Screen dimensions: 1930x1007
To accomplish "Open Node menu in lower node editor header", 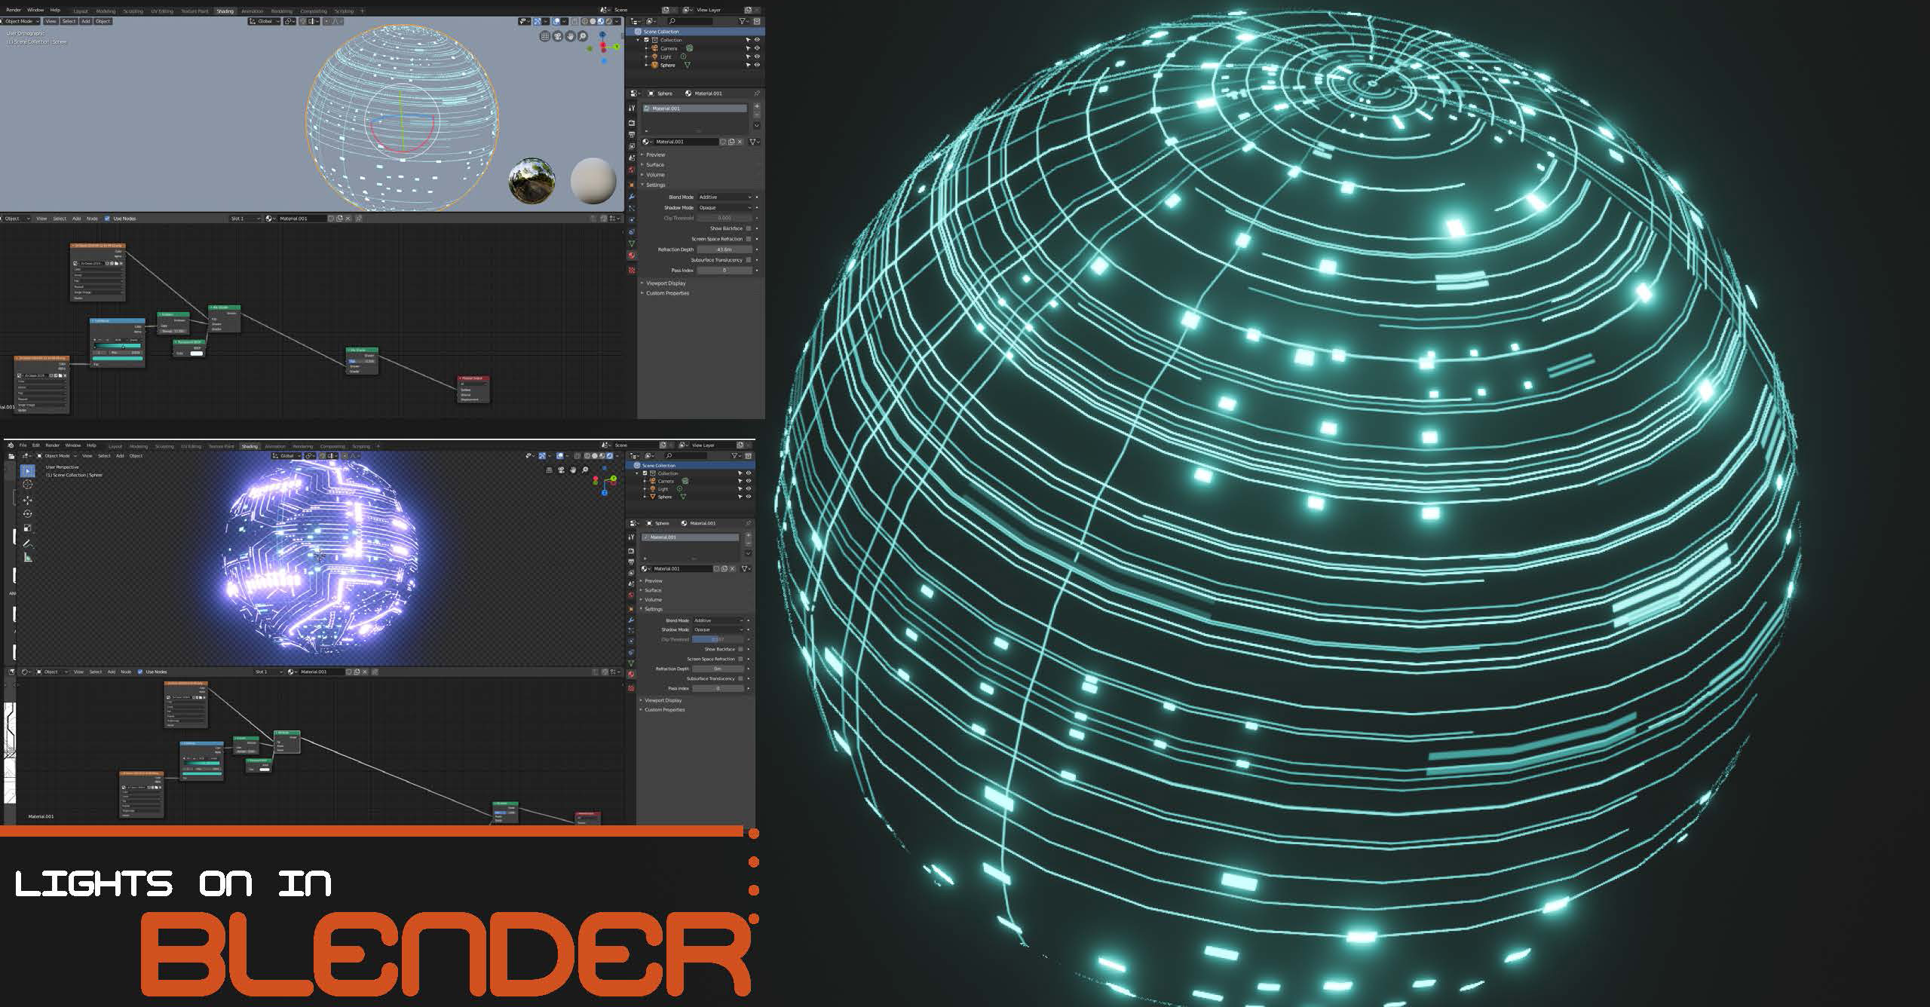I will coord(126,672).
